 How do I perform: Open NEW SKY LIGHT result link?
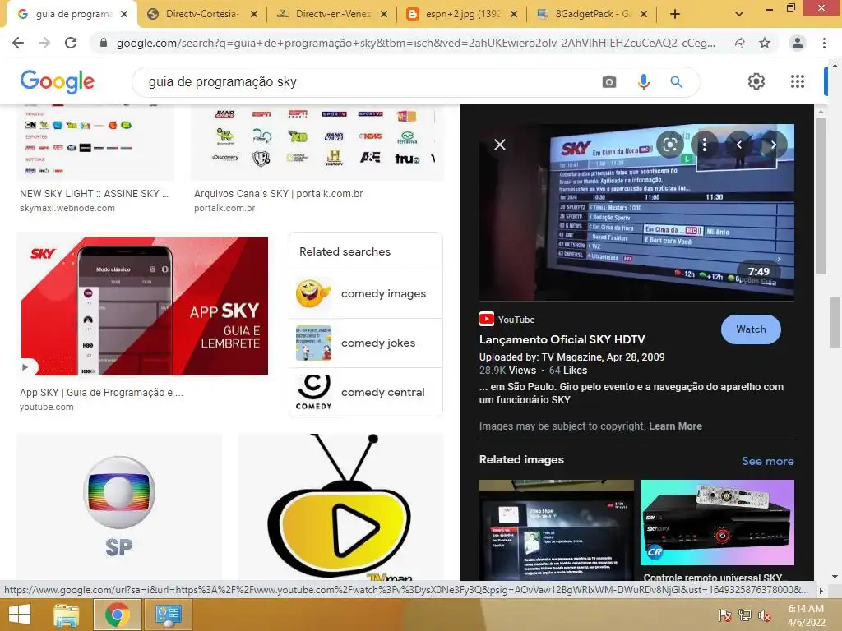94,194
